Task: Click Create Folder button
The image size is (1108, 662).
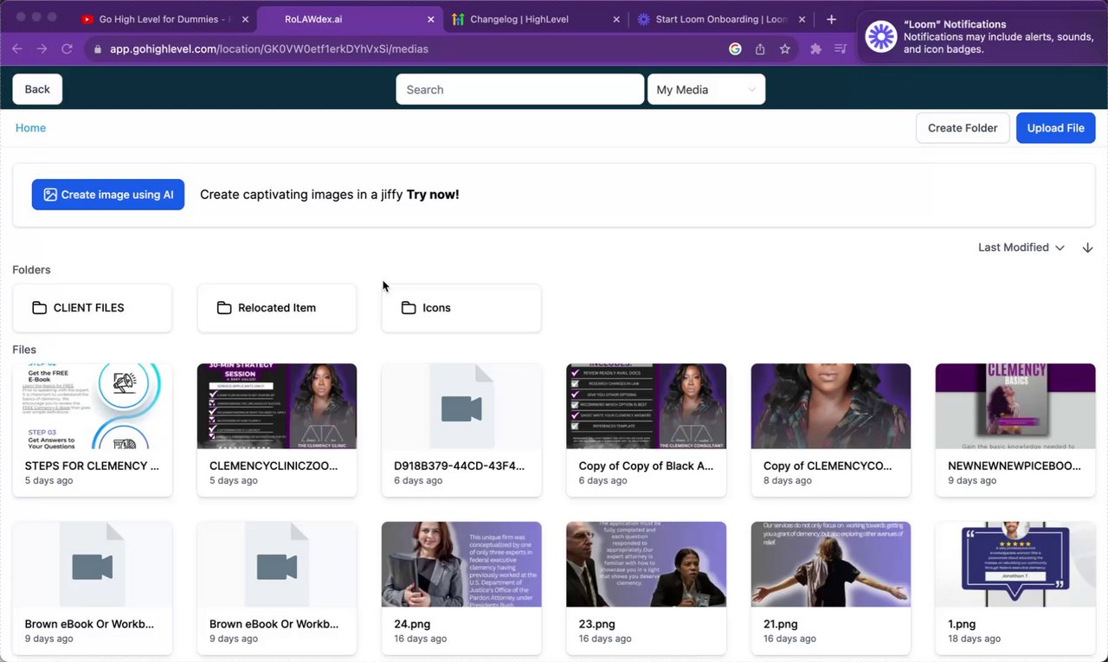Action: [963, 128]
